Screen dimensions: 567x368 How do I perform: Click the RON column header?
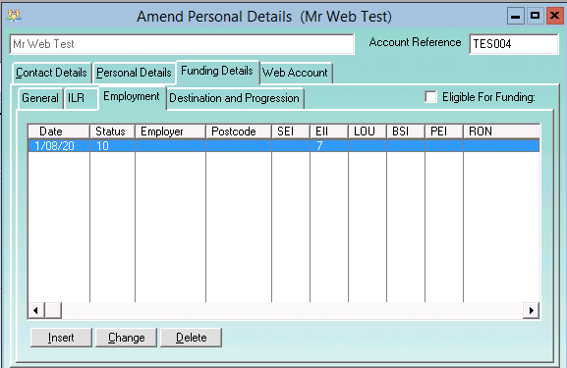point(501,131)
